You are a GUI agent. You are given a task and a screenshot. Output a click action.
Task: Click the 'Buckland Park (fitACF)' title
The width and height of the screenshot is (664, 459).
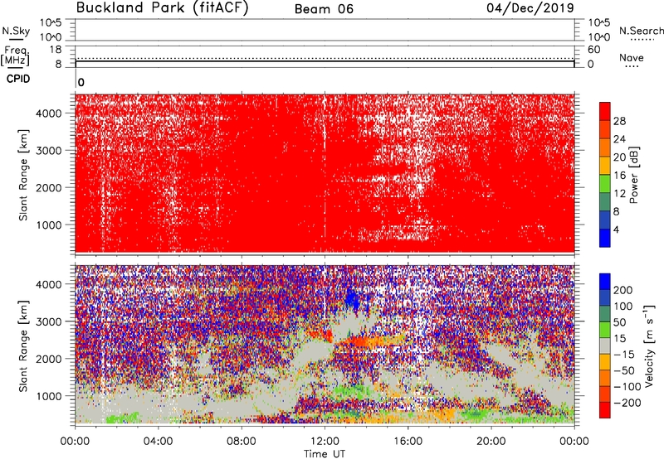point(162,8)
